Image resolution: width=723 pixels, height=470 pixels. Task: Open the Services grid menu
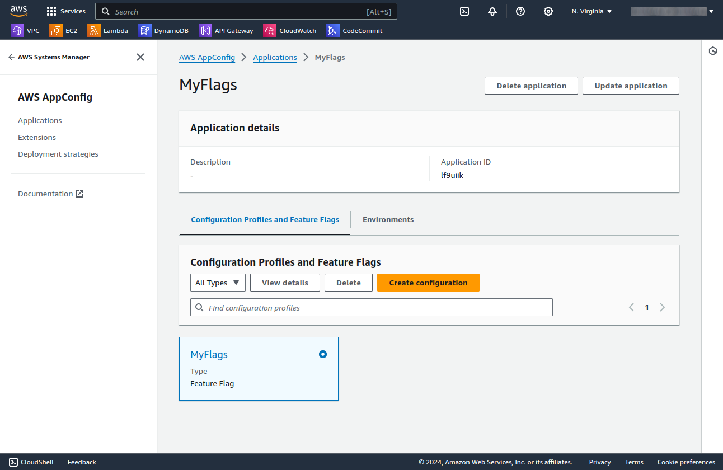(x=66, y=11)
